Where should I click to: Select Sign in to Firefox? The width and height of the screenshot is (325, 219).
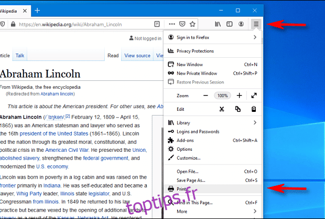[x=212, y=37]
